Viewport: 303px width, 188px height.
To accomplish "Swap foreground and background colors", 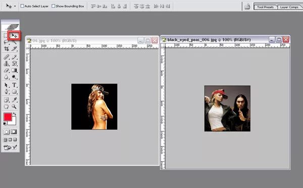I will [x=15, y=114].
